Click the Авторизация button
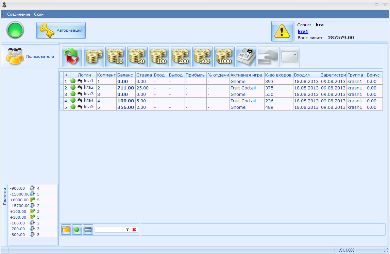Screen dimensions: 390x254 tap(61, 31)
